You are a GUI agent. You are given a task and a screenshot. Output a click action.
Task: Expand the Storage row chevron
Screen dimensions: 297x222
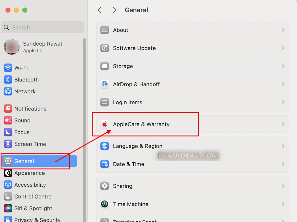283,66
